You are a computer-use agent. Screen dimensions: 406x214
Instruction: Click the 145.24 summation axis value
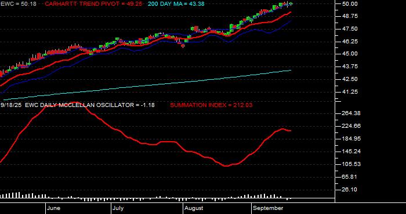coord(351,152)
